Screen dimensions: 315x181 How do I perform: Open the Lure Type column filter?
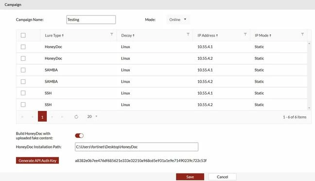(112, 35)
